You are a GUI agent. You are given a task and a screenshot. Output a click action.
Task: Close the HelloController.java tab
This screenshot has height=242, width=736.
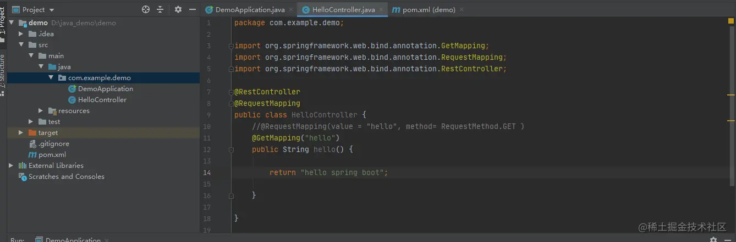[x=381, y=9]
